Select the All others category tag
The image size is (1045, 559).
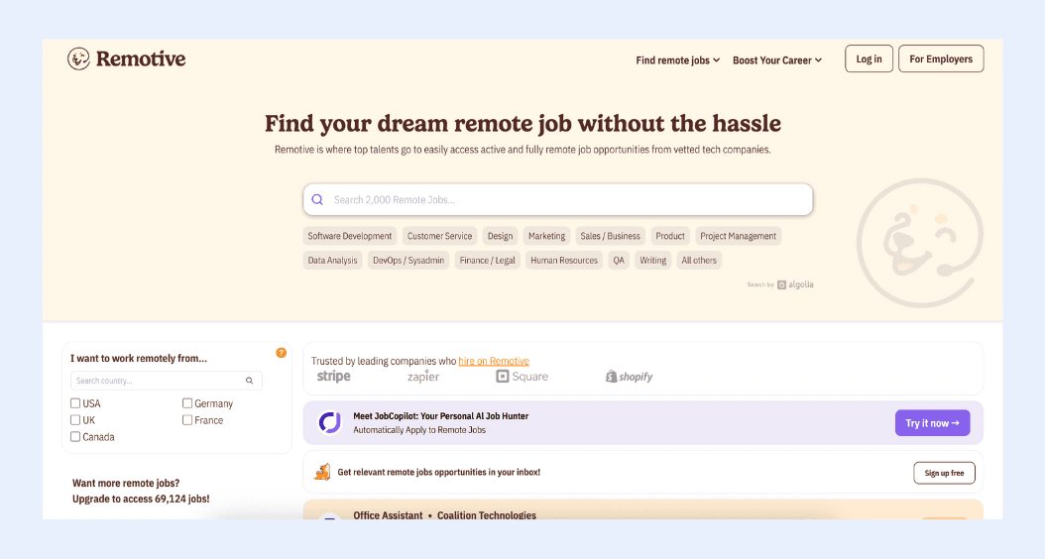[698, 261]
